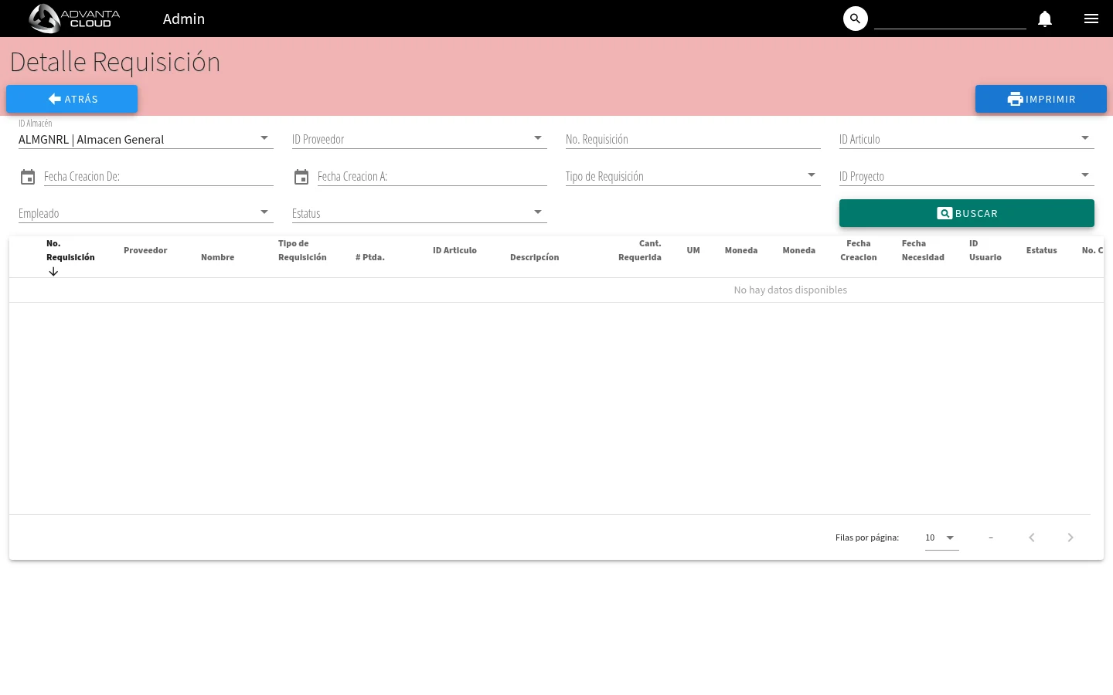Expand the Empleado dropdown
Viewport: 1113px width, 695px height.
[146, 213]
